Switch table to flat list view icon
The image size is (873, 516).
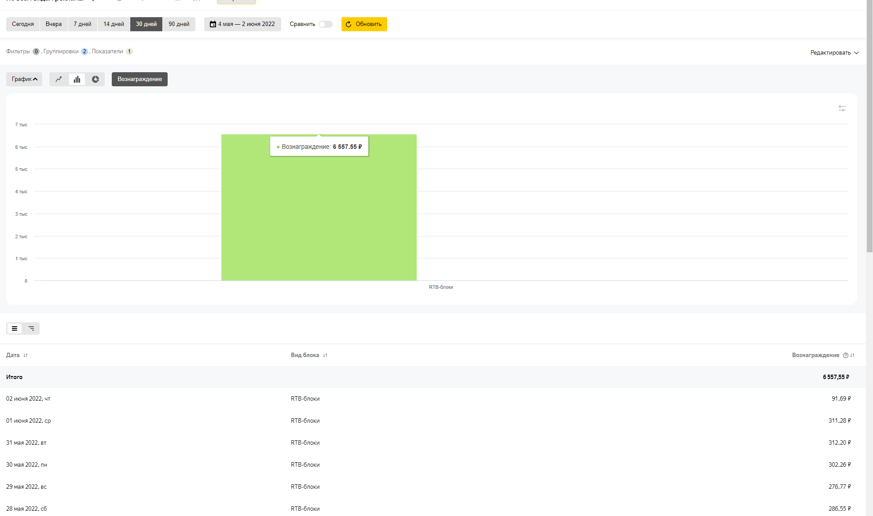15,328
